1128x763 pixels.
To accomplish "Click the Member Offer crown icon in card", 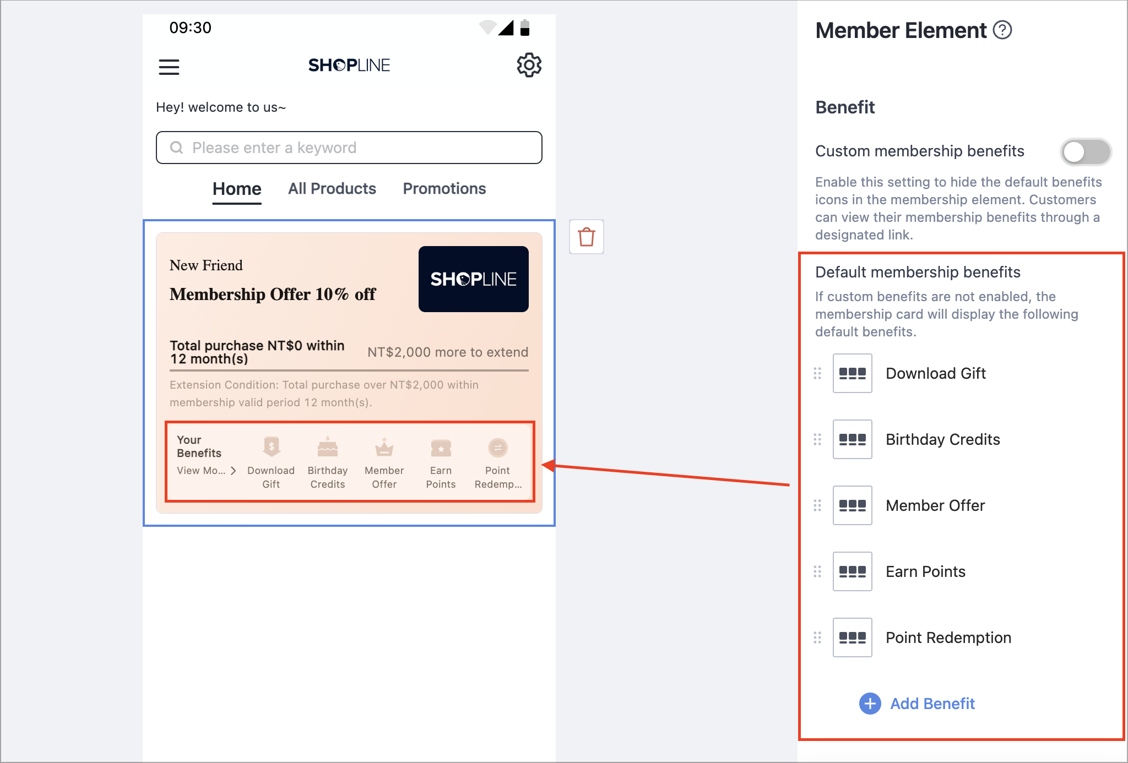I will click(x=384, y=447).
